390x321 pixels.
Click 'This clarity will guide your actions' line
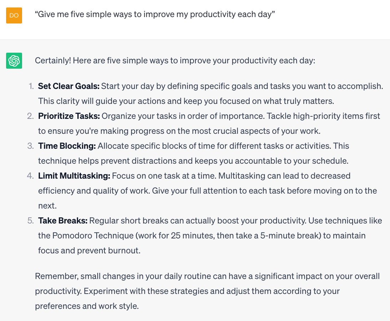186,101
